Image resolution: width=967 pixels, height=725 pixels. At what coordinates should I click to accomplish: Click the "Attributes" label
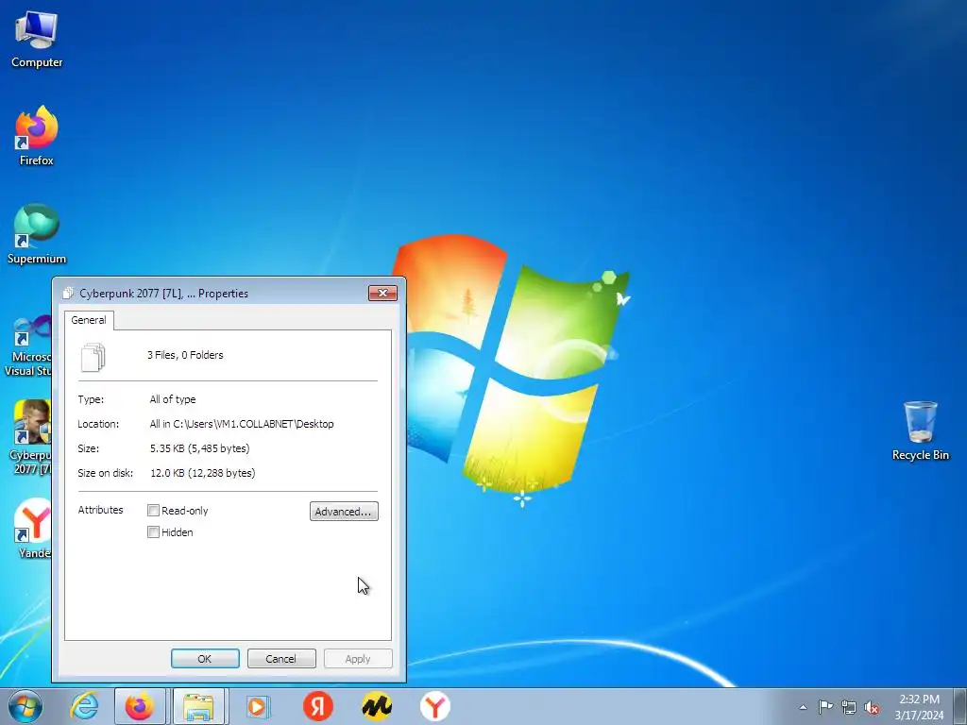click(x=100, y=510)
